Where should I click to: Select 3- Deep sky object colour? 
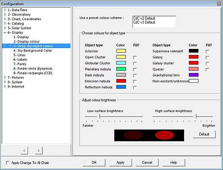33,46
